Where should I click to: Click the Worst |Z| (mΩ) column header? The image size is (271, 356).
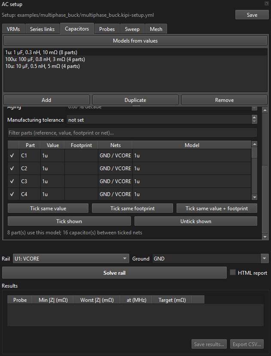point(97,300)
